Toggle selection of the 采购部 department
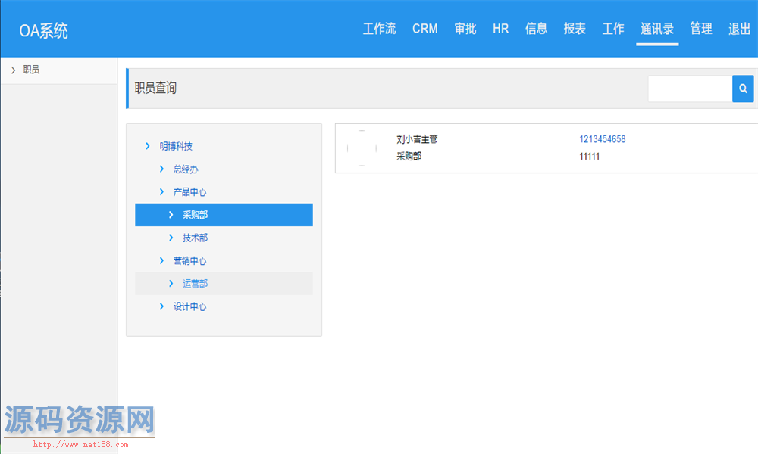Viewport: 758px width, 454px height. coord(196,215)
